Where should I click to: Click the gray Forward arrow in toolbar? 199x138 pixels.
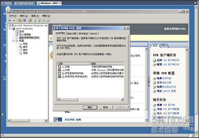14,20
